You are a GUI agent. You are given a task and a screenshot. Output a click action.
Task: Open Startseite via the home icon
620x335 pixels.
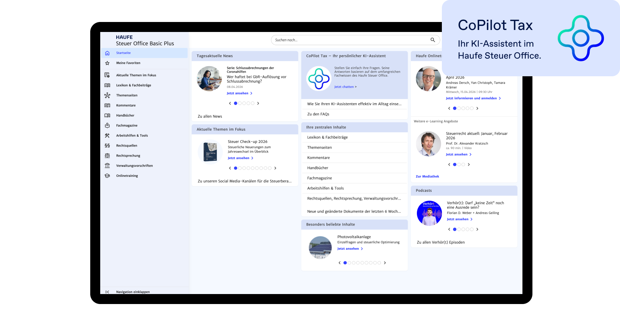(x=107, y=53)
